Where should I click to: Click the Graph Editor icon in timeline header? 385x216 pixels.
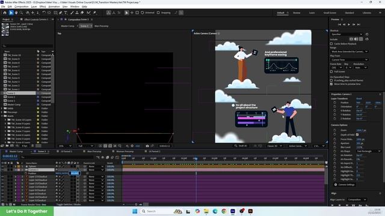tap(117, 157)
